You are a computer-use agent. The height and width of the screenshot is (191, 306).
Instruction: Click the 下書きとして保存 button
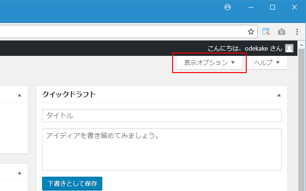click(72, 183)
